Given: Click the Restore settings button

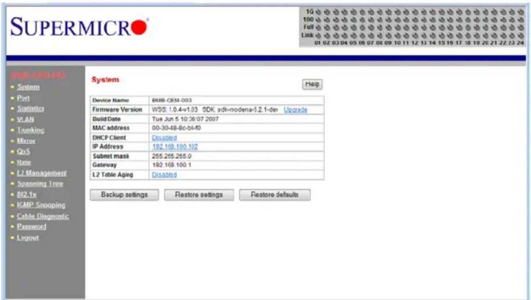Looking at the screenshot, I should click(x=199, y=195).
